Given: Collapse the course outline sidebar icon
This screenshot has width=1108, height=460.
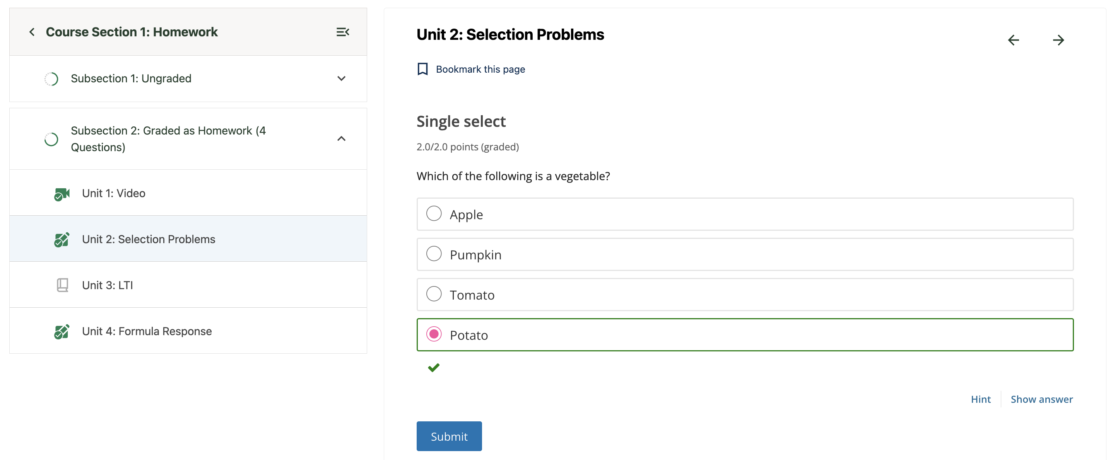Looking at the screenshot, I should 342,32.
